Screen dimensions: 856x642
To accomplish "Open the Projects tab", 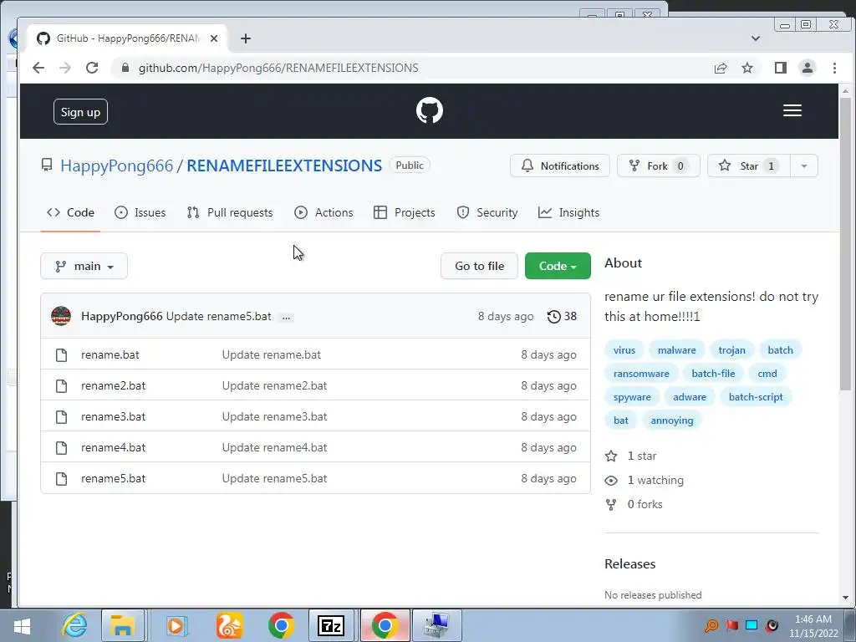I will click(405, 212).
